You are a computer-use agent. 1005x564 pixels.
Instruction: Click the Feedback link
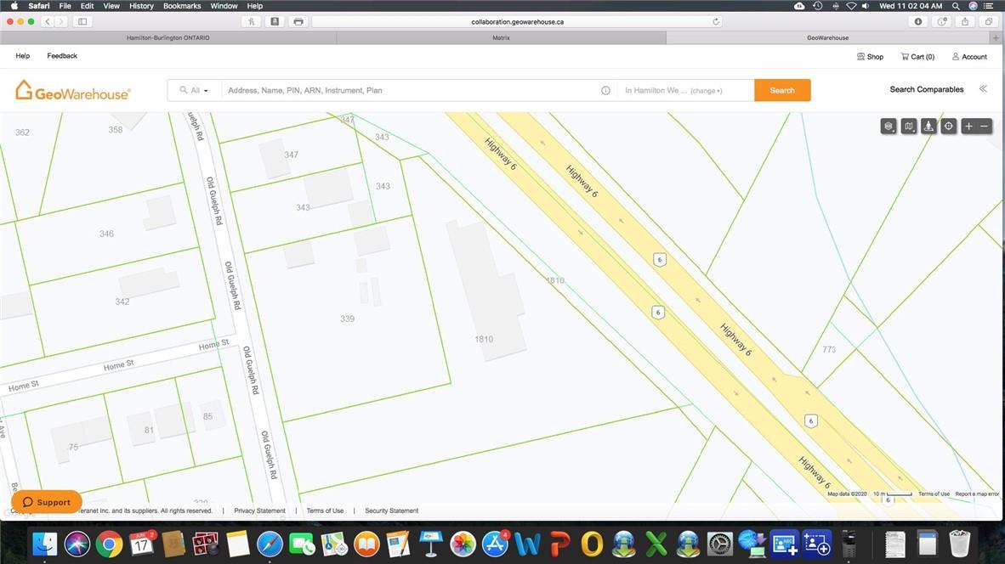click(61, 56)
